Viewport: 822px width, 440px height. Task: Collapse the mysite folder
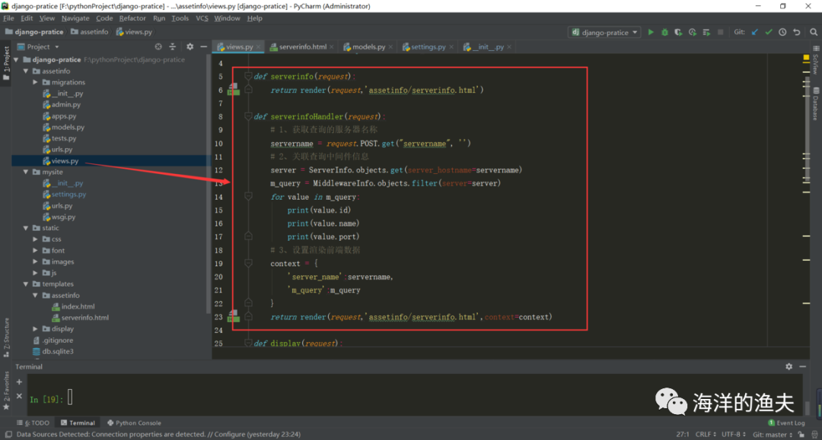[x=26, y=173]
